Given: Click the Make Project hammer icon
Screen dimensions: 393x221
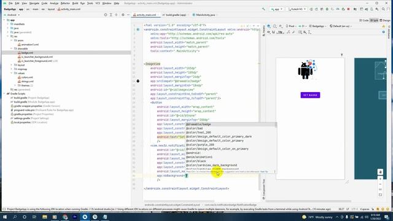Looking at the screenshot, I should pos(263,9).
